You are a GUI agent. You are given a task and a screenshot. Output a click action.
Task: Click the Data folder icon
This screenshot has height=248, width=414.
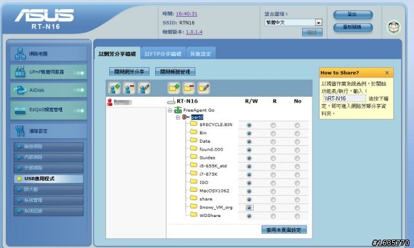[x=194, y=140]
